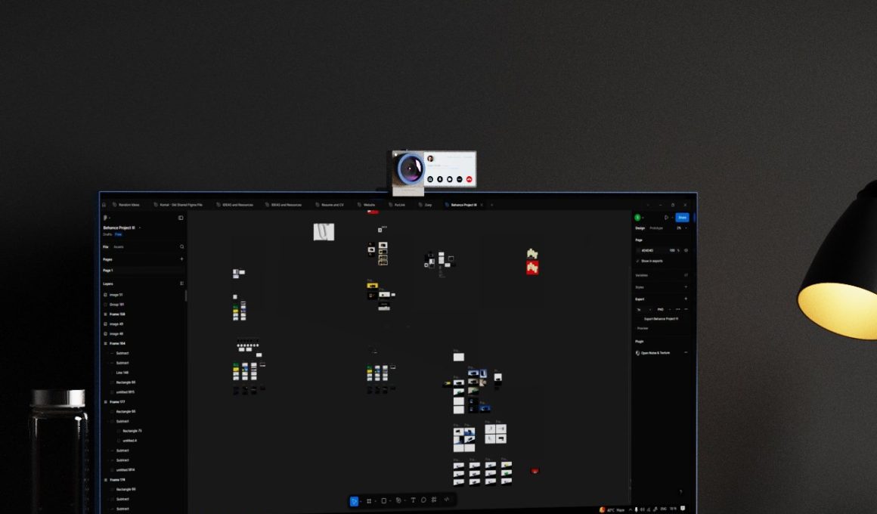
Task: Select the Frame tool
Action: tap(369, 500)
